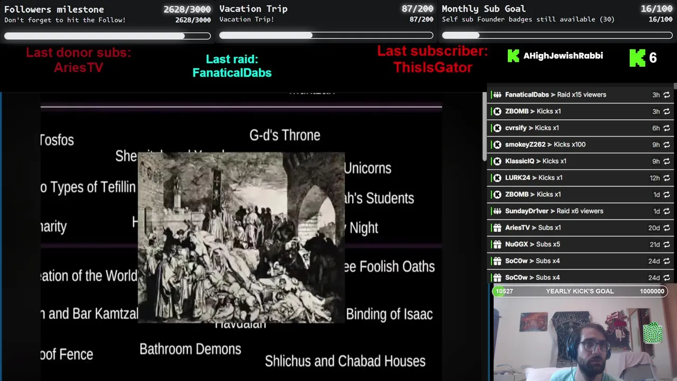Click the Vacation Trip progress bar
The image size is (677, 381).
[326, 35]
